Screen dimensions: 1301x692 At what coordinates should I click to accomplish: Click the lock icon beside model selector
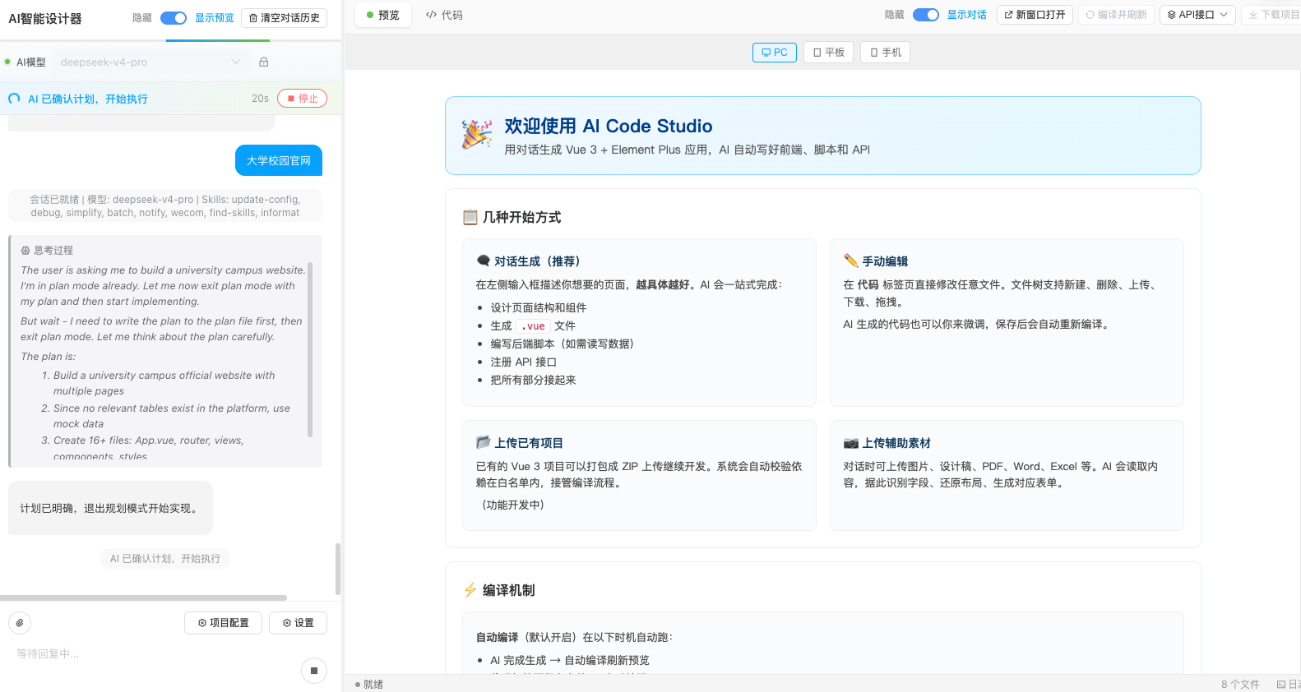pos(264,62)
